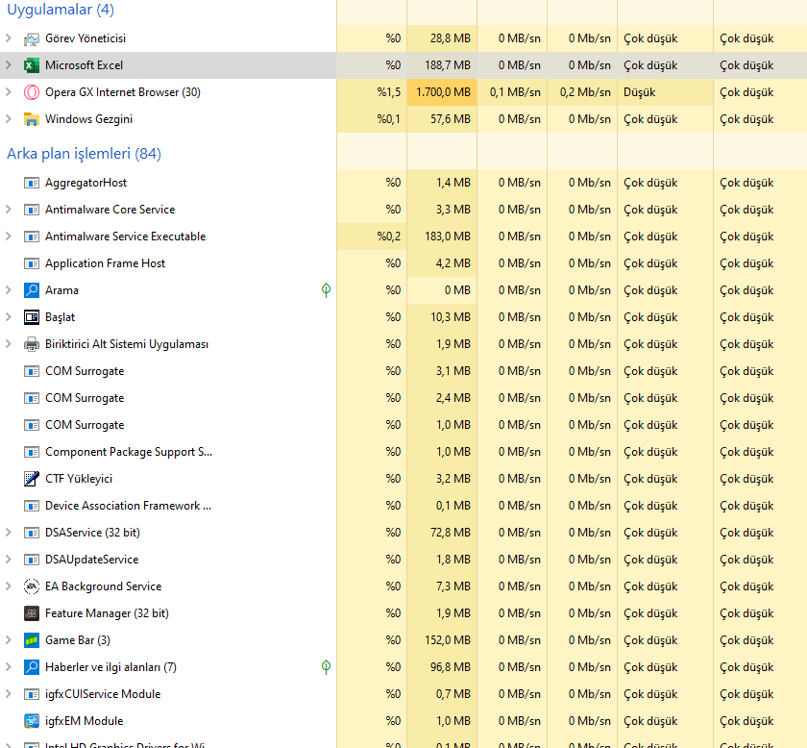Image resolution: width=807 pixels, height=748 pixels.
Task: Click Opera GX network value 0,2 Mb/sn
Action: tap(585, 92)
